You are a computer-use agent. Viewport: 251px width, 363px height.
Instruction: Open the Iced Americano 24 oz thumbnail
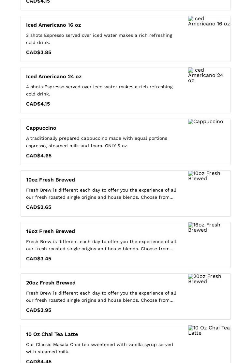(206, 75)
